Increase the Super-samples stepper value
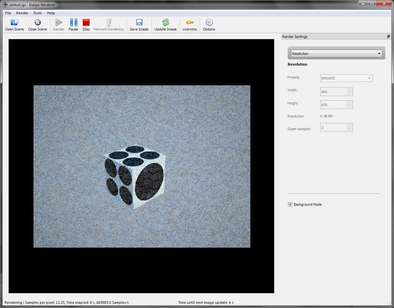This screenshot has height=308, width=394. (x=349, y=126)
